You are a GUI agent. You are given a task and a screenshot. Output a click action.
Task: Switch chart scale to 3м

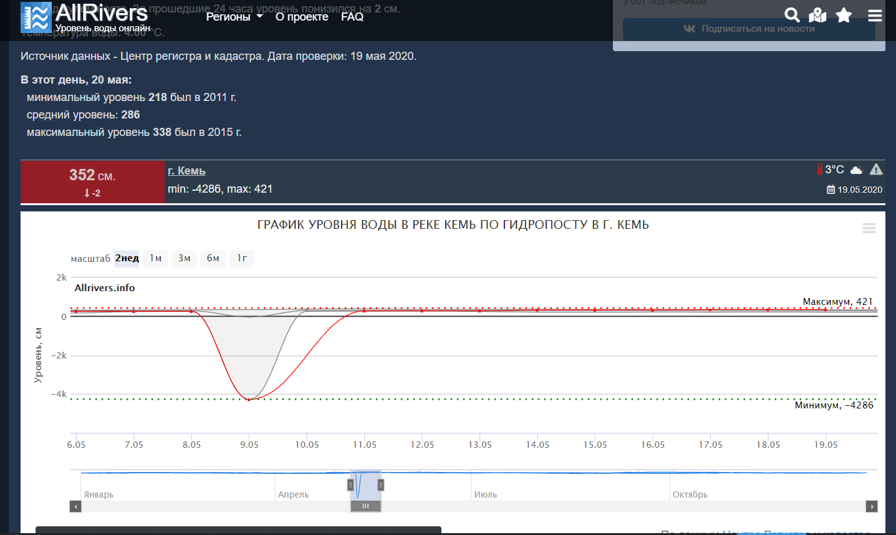pyautogui.click(x=184, y=258)
